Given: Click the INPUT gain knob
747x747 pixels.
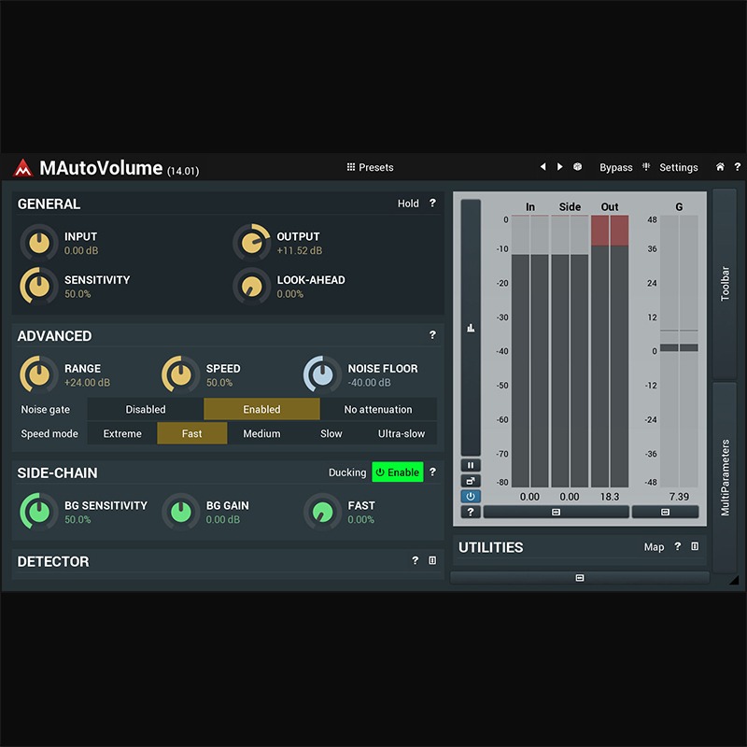Looking at the screenshot, I should point(39,243).
